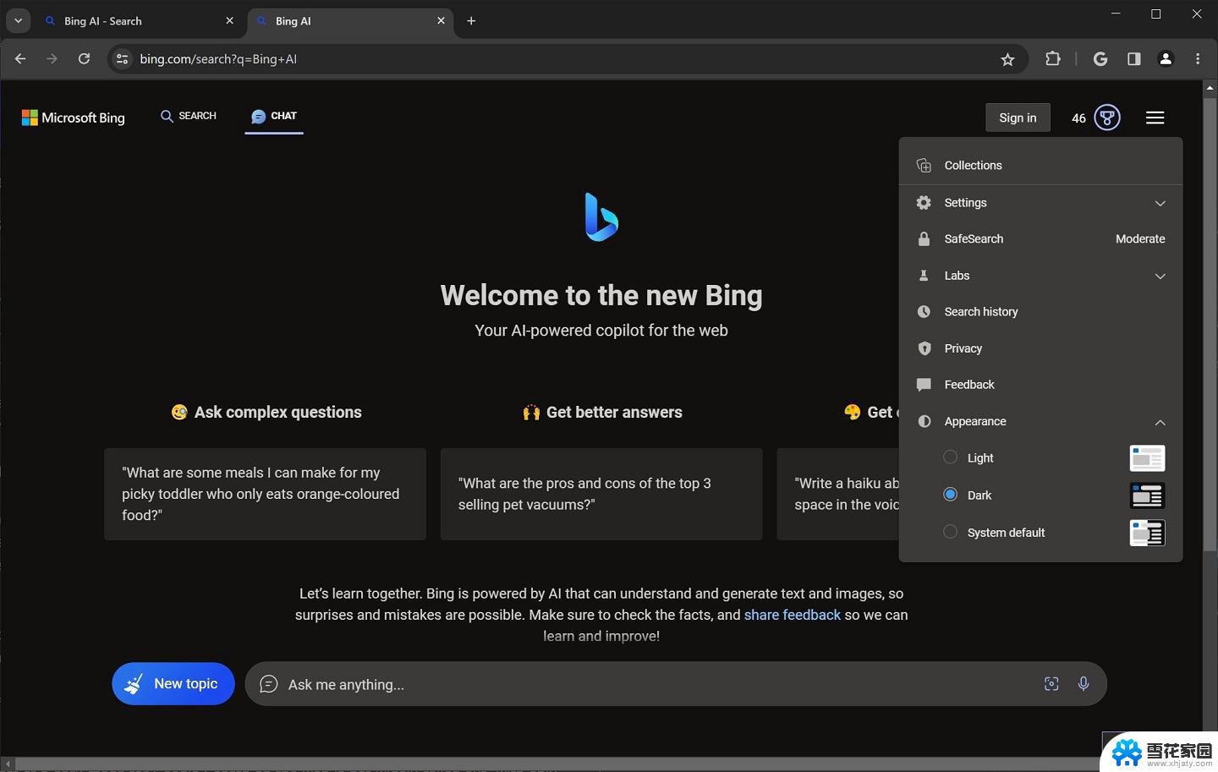This screenshot has height=772, width=1218.
Task: Reload the page
Action: 84,59
